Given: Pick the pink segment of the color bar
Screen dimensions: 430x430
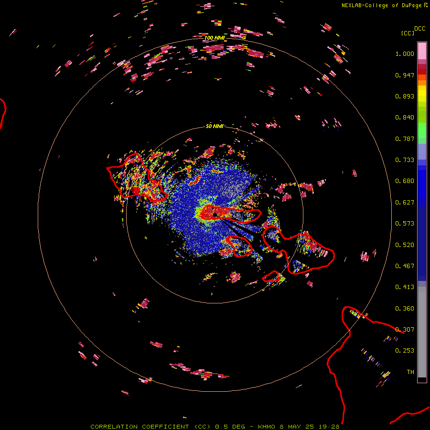Looking at the screenshot, I should click(422, 51).
